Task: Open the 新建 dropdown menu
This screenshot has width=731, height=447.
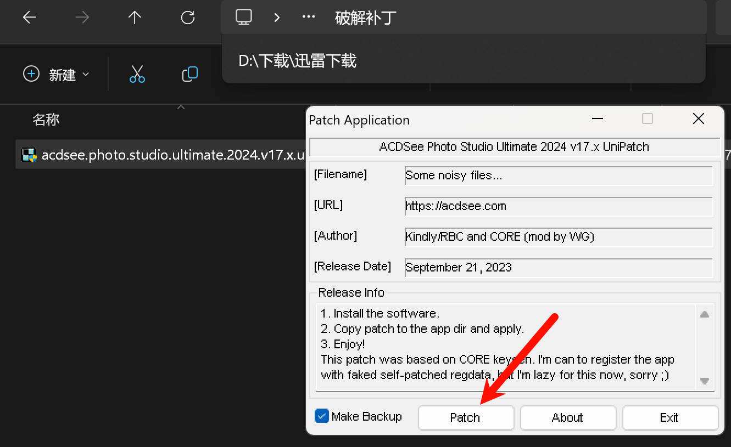Action: tap(57, 75)
